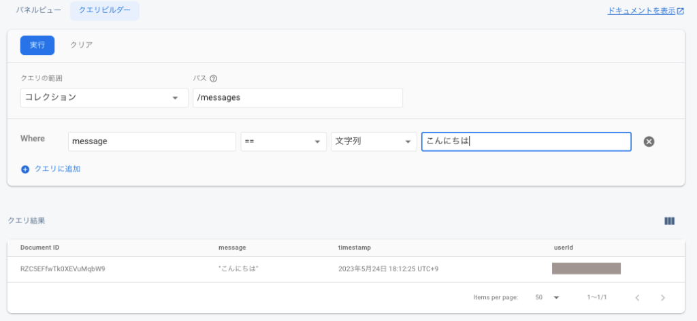Click the /messages path input field
697x321 pixels.
(297, 97)
